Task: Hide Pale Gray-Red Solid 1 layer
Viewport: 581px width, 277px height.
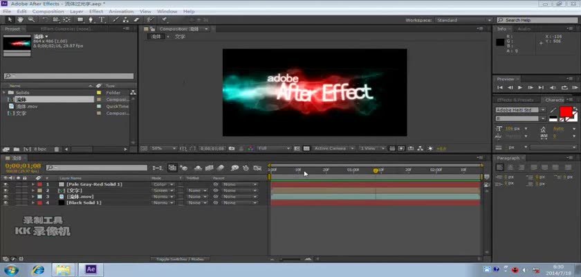Action: pos(6,184)
